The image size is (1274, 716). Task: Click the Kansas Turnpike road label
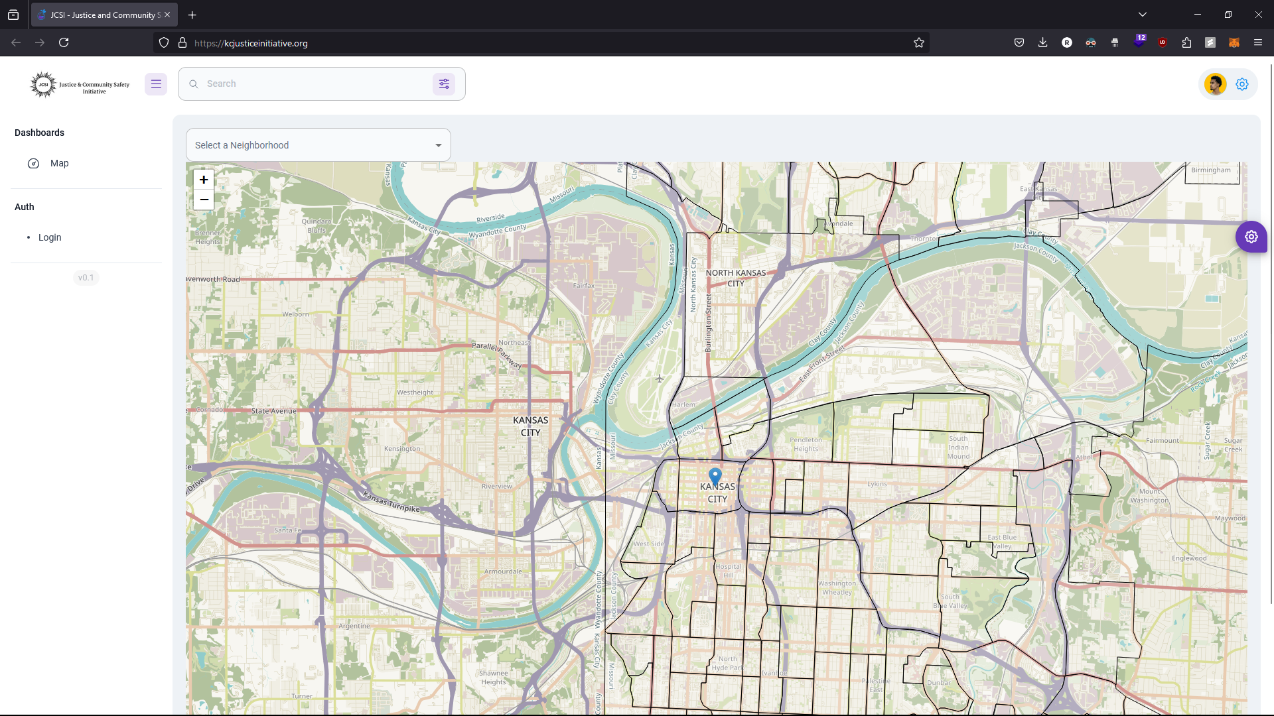click(391, 502)
